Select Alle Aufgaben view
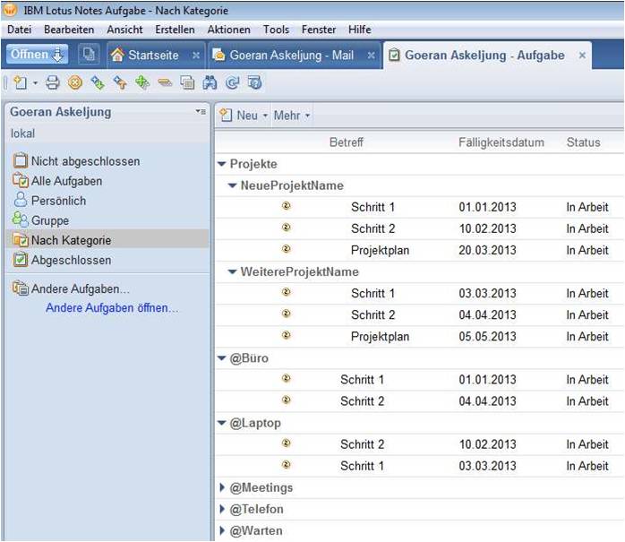Viewport: 625px width, 542px height. point(58,181)
